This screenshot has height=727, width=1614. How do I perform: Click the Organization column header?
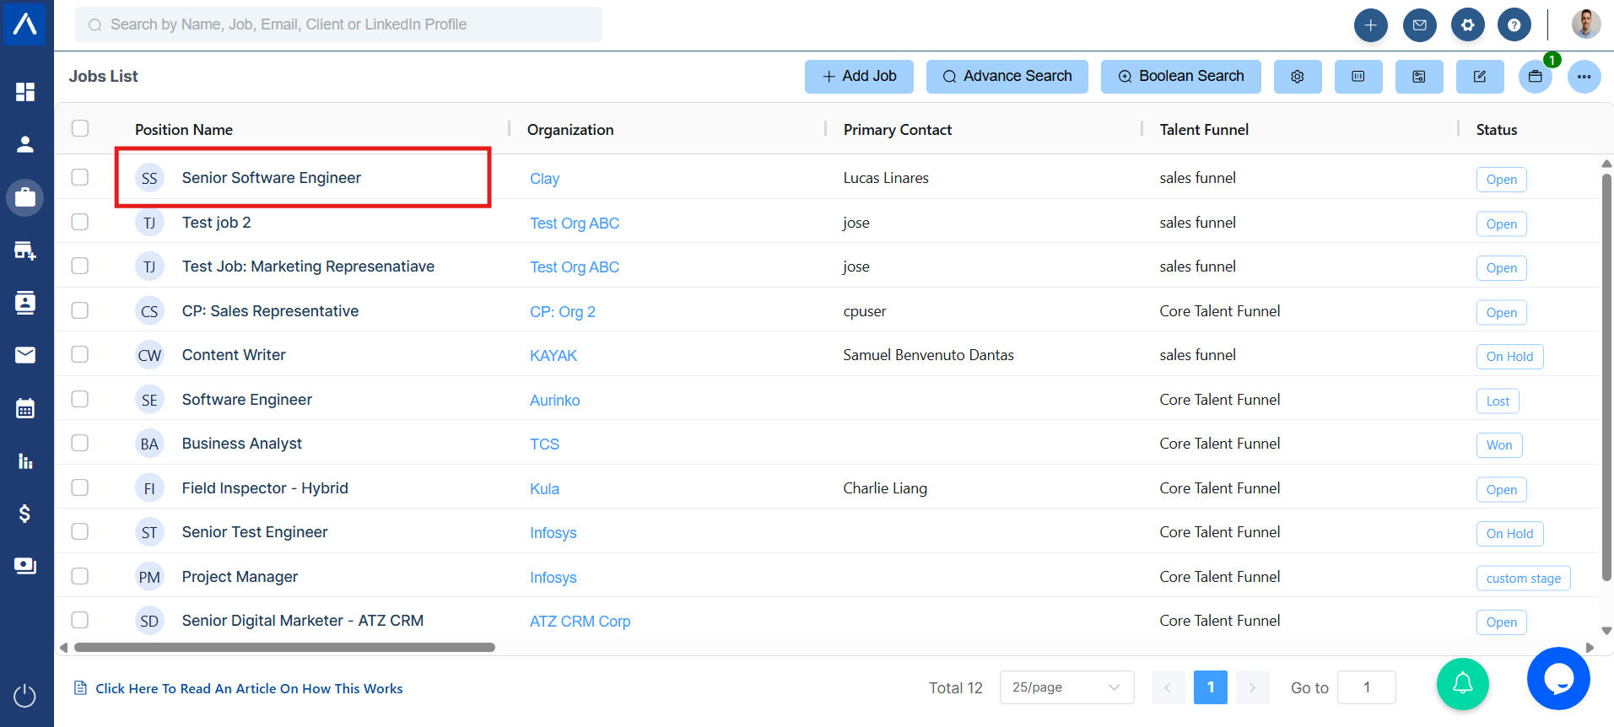570,130
